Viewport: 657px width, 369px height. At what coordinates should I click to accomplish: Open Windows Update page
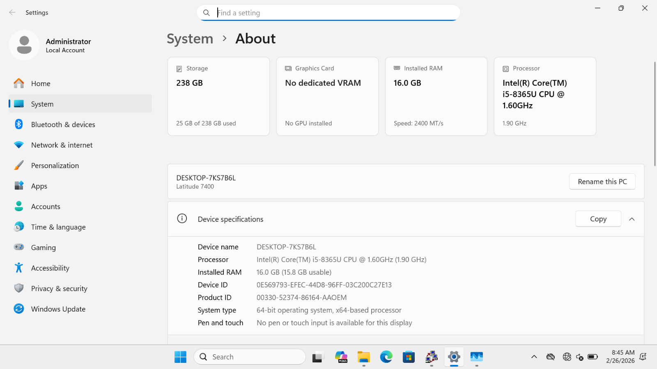(x=80, y=309)
